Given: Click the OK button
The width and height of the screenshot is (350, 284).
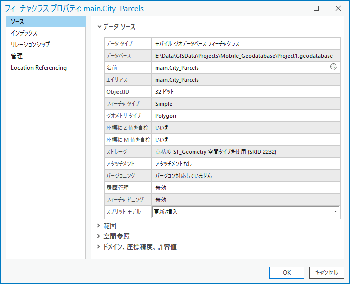Looking at the screenshot, I should coord(286,273).
